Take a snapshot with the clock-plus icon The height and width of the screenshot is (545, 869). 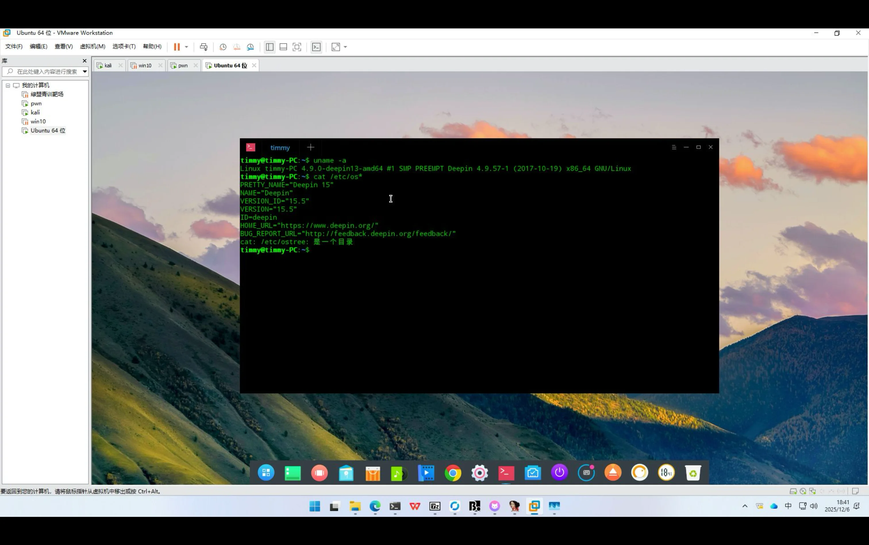coord(223,47)
